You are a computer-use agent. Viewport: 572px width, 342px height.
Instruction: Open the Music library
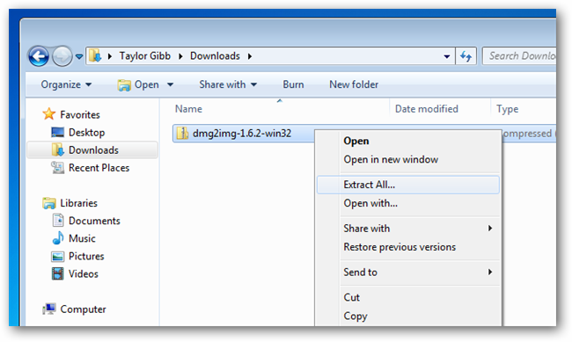point(82,238)
